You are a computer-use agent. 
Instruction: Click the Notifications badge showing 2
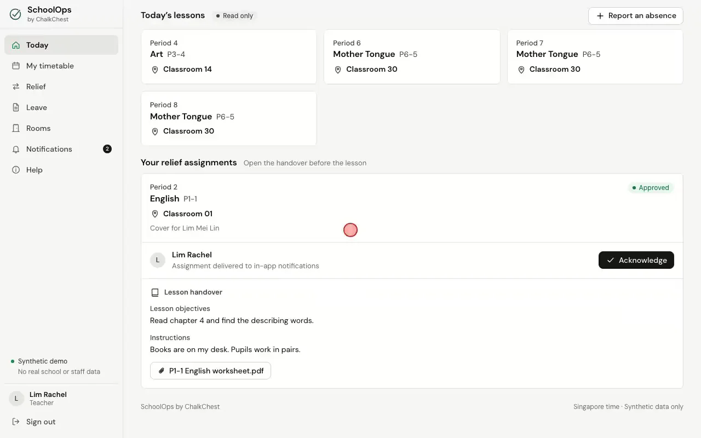pyautogui.click(x=107, y=149)
